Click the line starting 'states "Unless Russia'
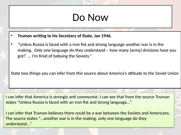 tap(69, 102)
